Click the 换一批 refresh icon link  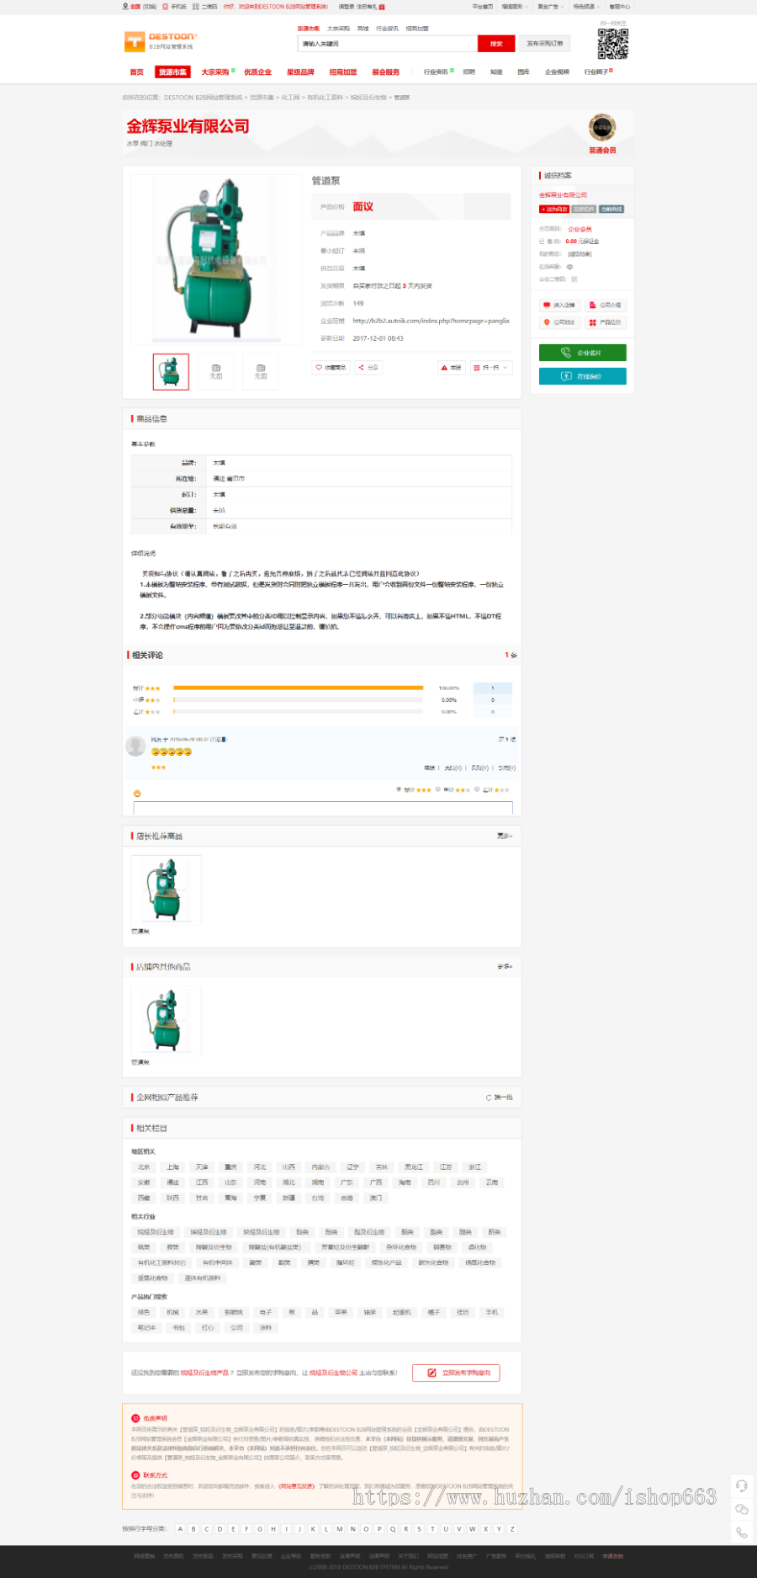pyautogui.click(x=500, y=1098)
